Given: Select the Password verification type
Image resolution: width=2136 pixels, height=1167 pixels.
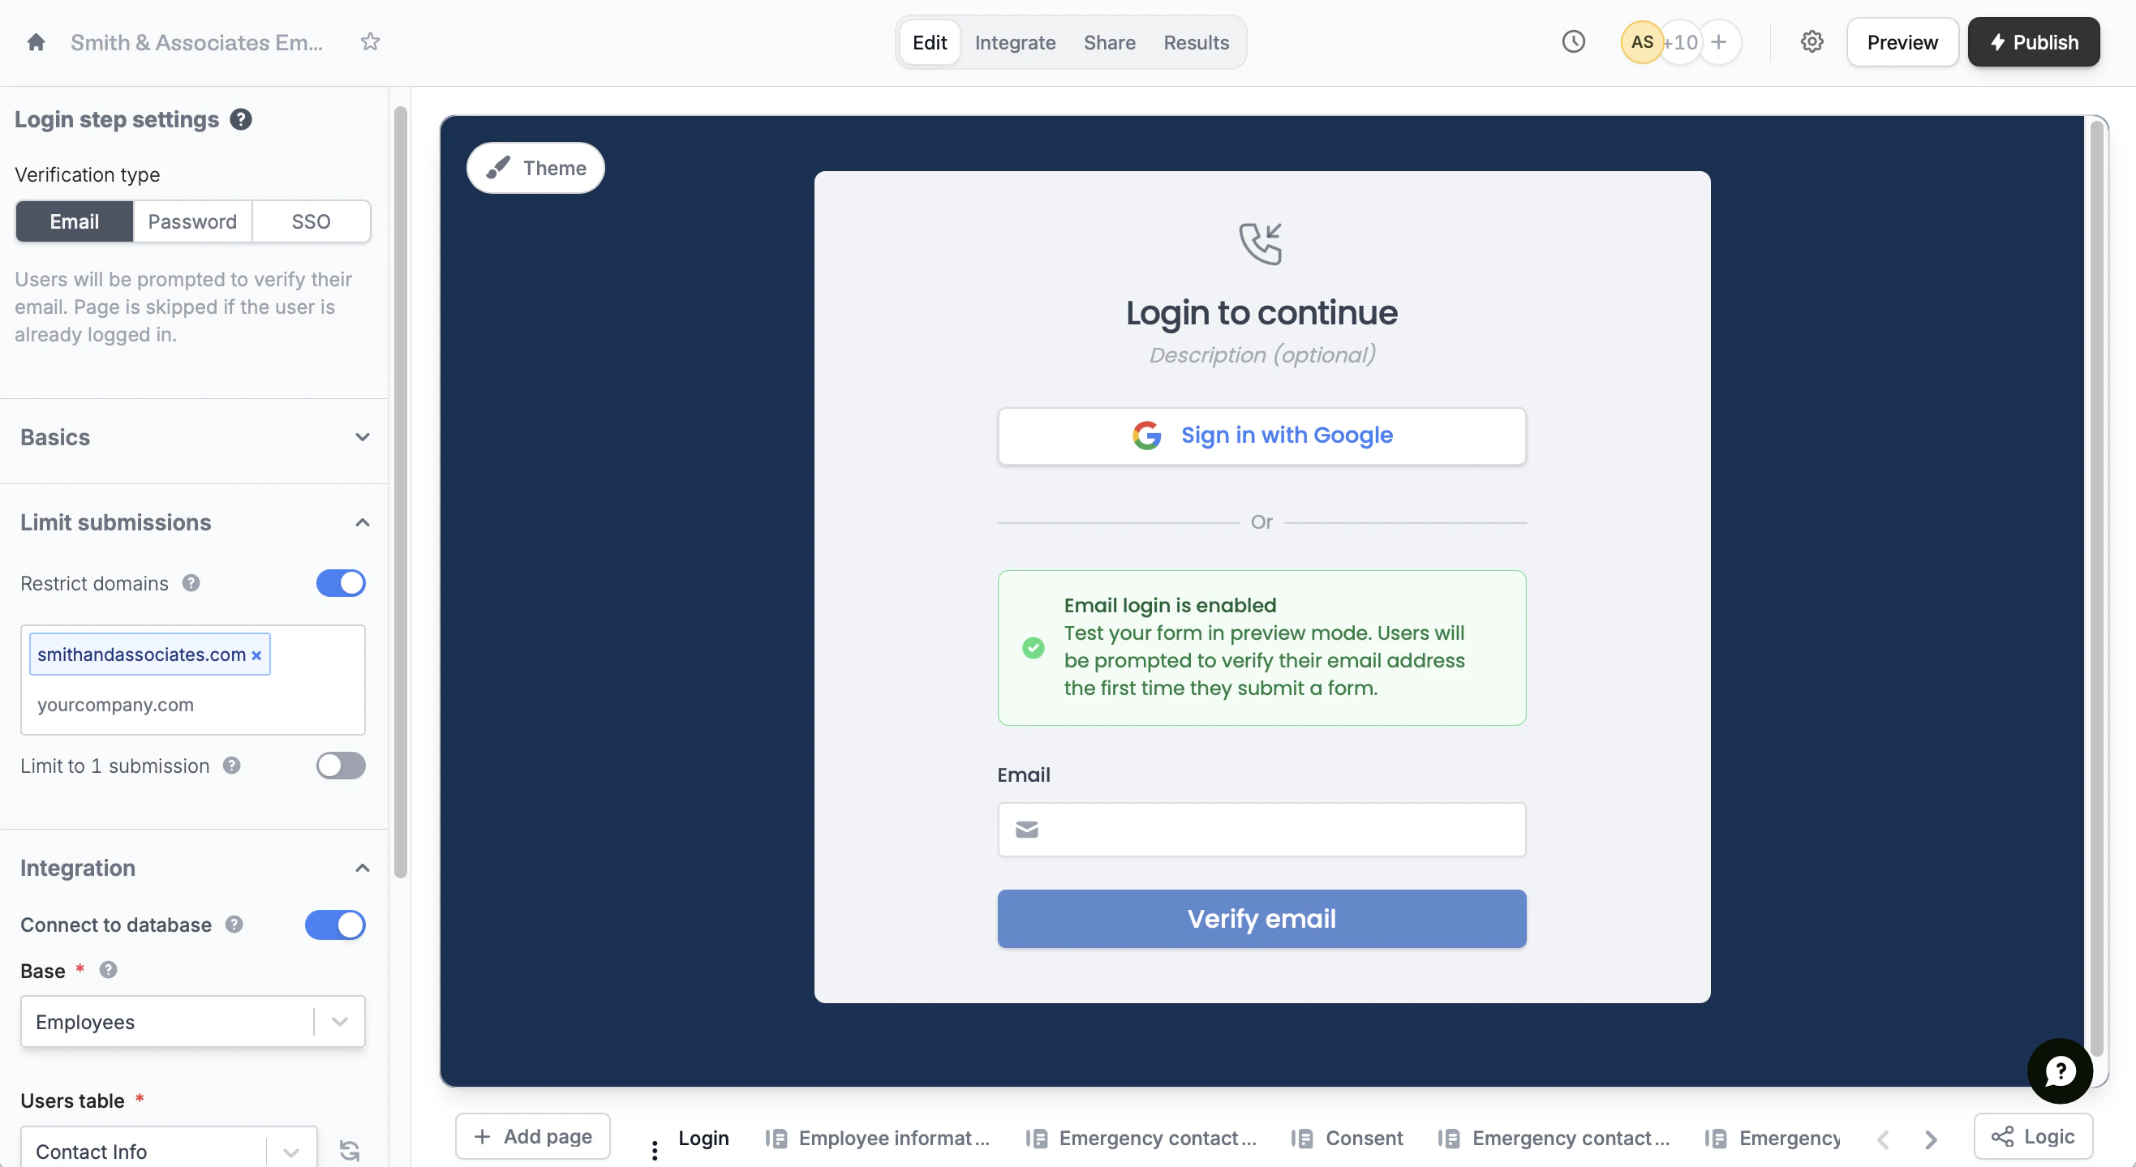Looking at the screenshot, I should coord(192,222).
